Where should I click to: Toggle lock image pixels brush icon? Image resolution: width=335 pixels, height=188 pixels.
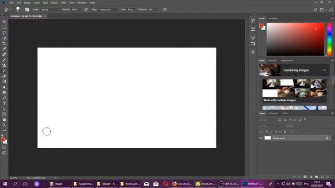coord(271,132)
